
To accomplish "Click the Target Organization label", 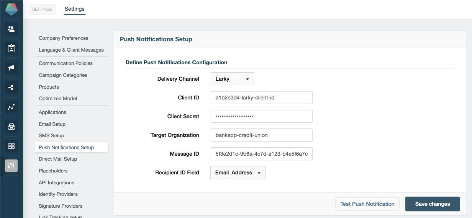I will coord(175,135).
